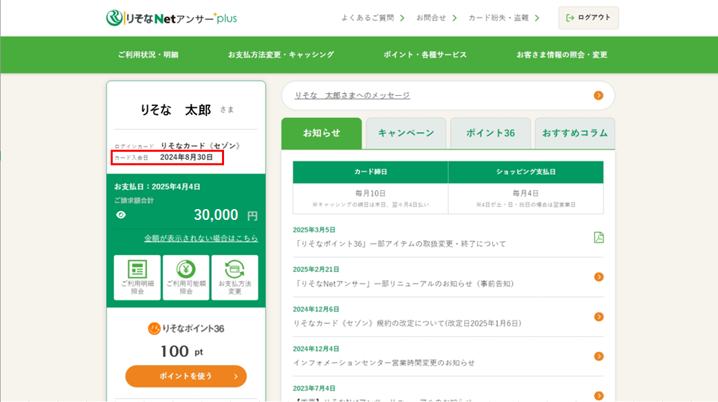Open notice インフォメーションセンター営業時間変更のお知らせ
This screenshot has height=402, width=718.
(x=384, y=363)
